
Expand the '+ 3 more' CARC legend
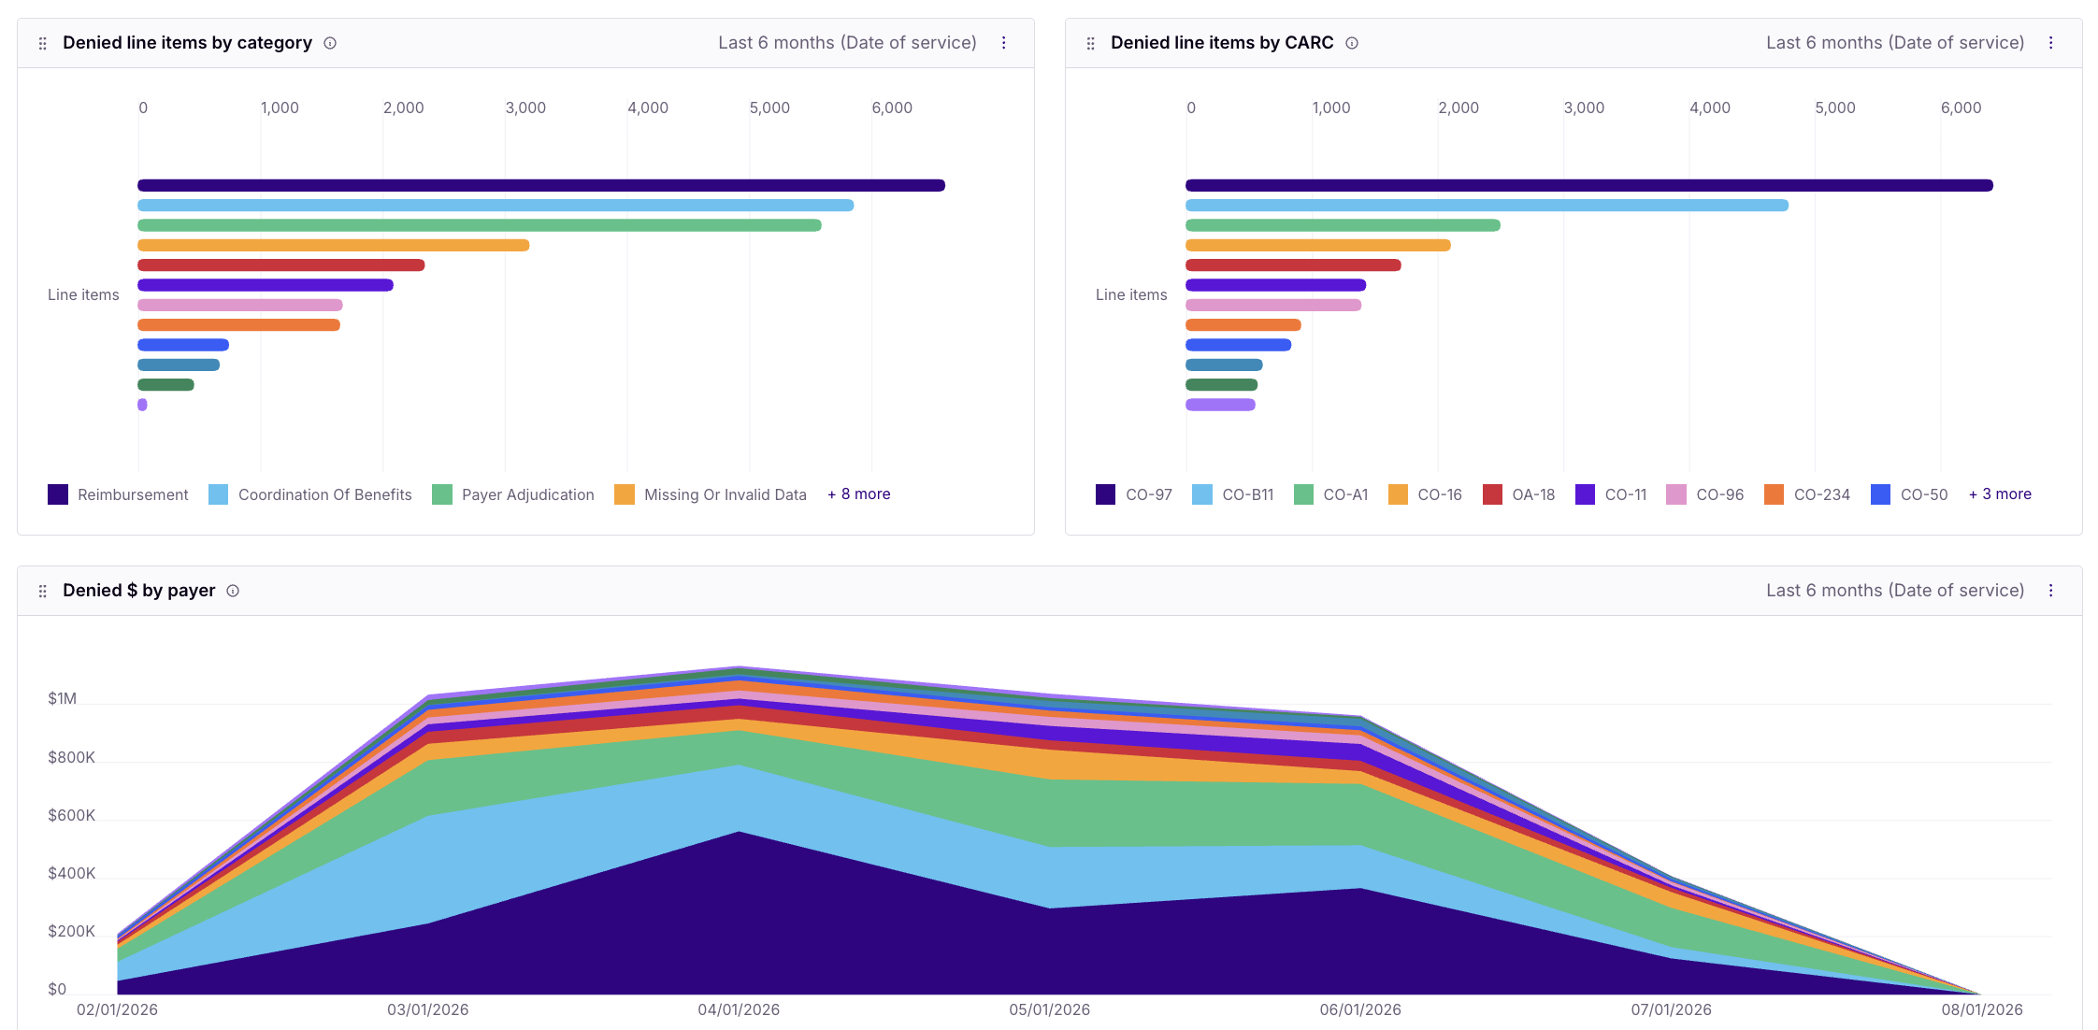pos(2001,494)
